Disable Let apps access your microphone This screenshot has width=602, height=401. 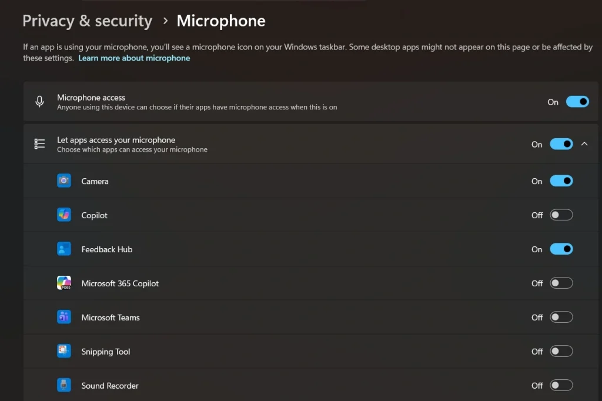[561, 143]
